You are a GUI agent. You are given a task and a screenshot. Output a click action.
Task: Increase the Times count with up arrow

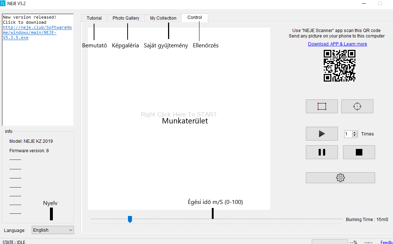[355, 132]
